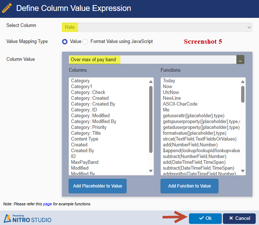Image resolution: width=259 pixels, height=225 pixels.
Task: Click Functions list scroll down arrow
Action: click(243, 171)
